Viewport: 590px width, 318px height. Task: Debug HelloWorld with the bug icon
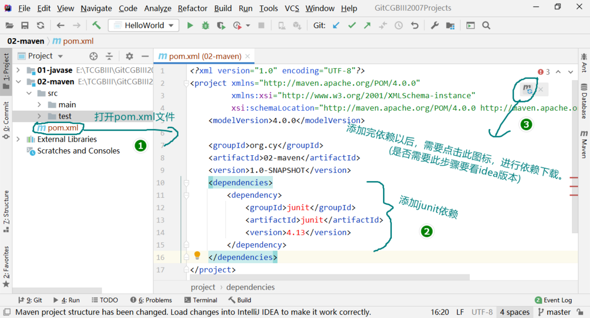click(x=205, y=26)
